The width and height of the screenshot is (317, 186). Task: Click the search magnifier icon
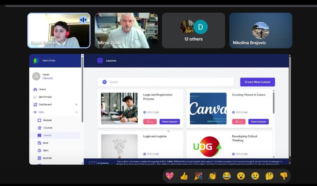105,82
